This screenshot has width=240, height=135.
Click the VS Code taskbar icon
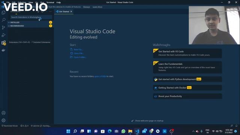tap(137, 131)
